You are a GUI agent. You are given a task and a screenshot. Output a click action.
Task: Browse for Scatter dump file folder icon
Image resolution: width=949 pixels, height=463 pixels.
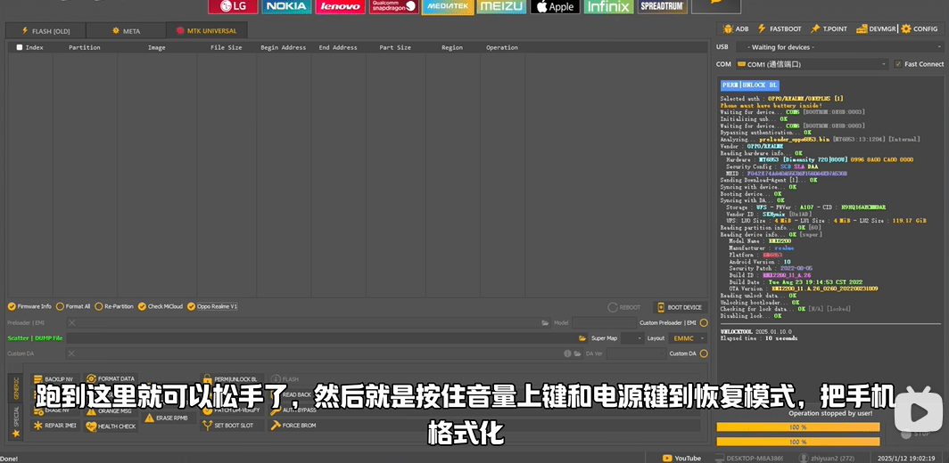[x=582, y=338]
